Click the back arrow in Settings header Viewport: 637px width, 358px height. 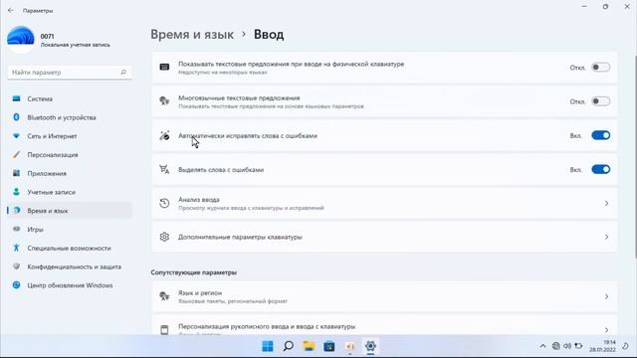(x=11, y=10)
